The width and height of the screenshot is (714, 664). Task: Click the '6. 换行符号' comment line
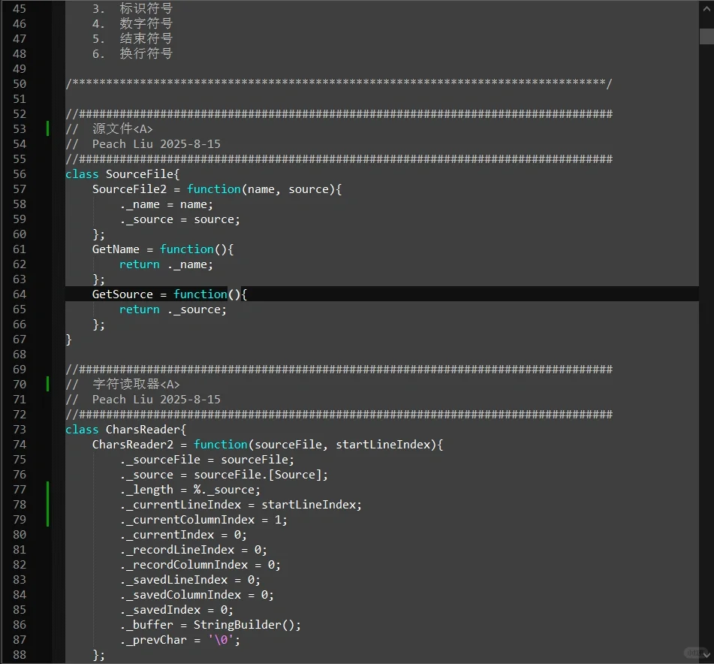point(132,54)
